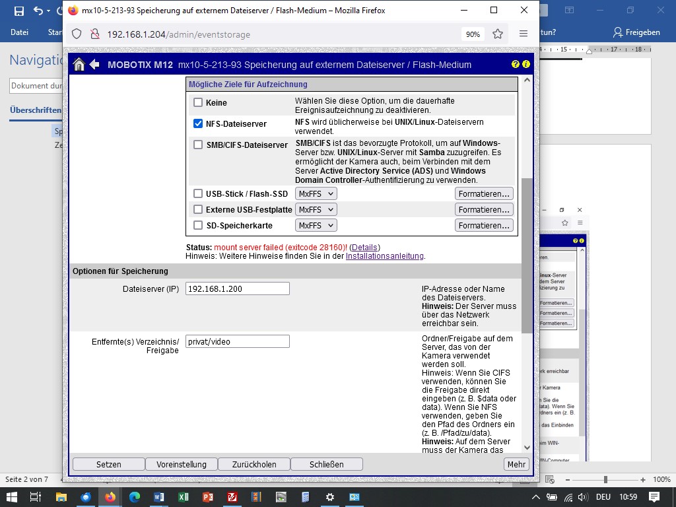Open Task View on the taskbar
The image size is (676, 507).
(x=36, y=497)
